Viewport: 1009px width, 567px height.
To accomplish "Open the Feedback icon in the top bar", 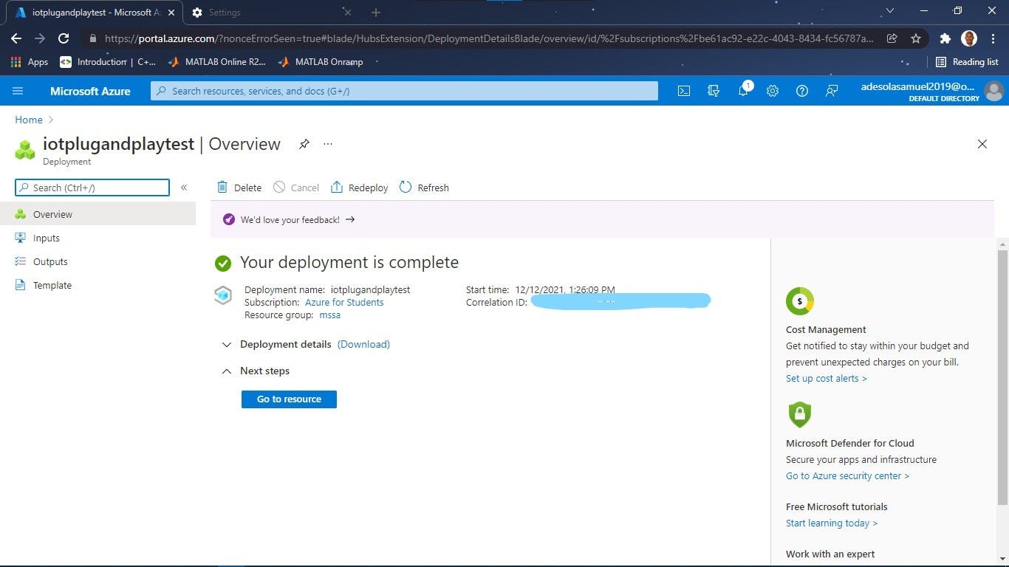I will (x=832, y=91).
